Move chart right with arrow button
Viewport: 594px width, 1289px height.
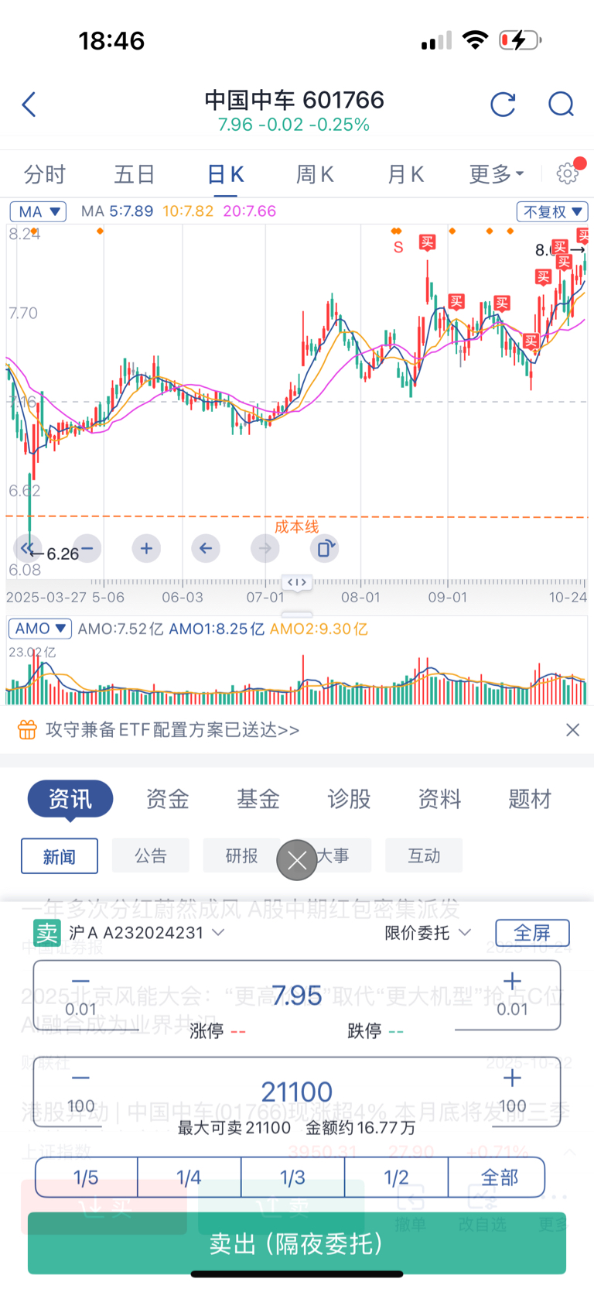(265, 548)
